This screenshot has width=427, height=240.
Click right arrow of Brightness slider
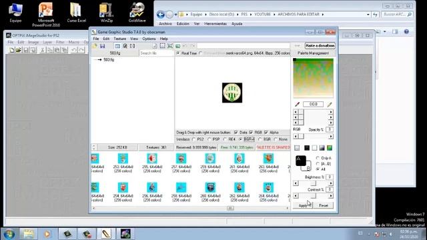tap(331, 183)
